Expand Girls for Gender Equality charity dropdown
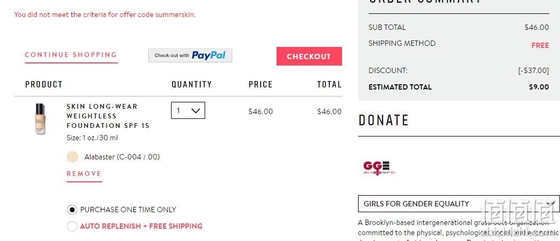 click(459, 204)
